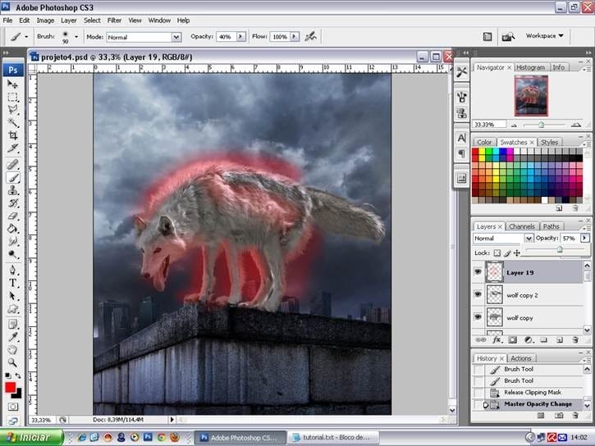
Task: Add a layer style with fx icon
Action: [x=497, y=340]
